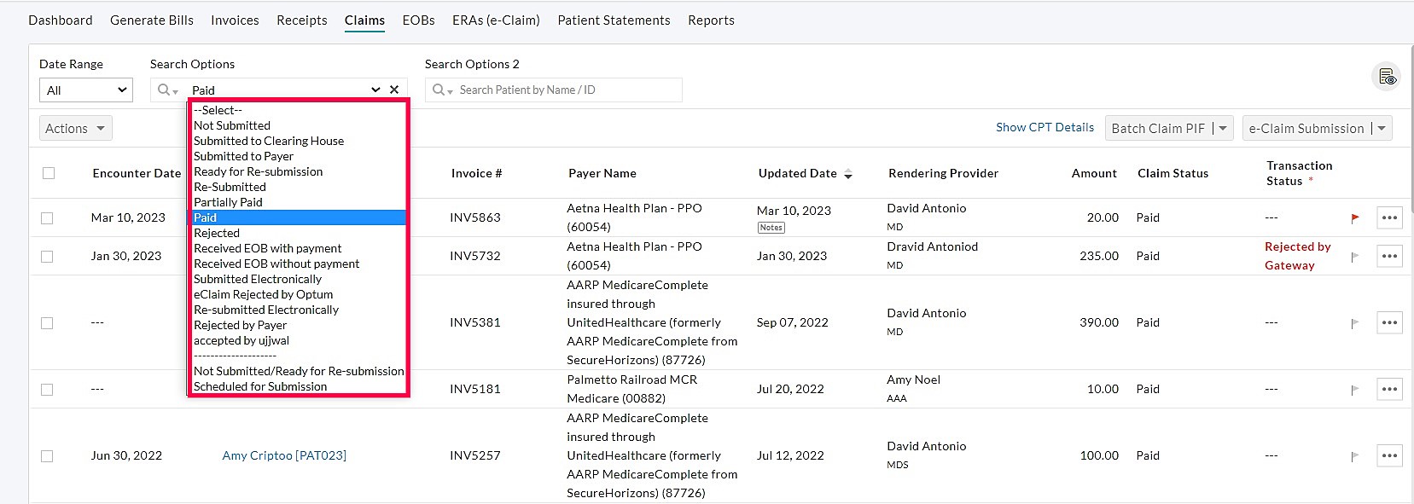
Task: Clear the Paid search filter with X
Action: [x=394, y=90]
